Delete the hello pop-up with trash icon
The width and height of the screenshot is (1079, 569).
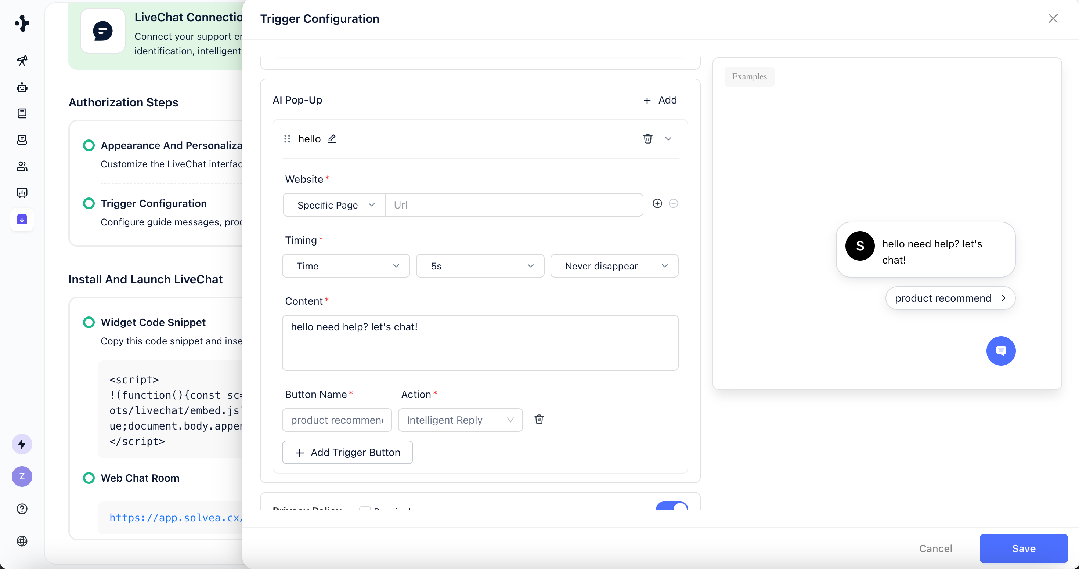(647, 139)
